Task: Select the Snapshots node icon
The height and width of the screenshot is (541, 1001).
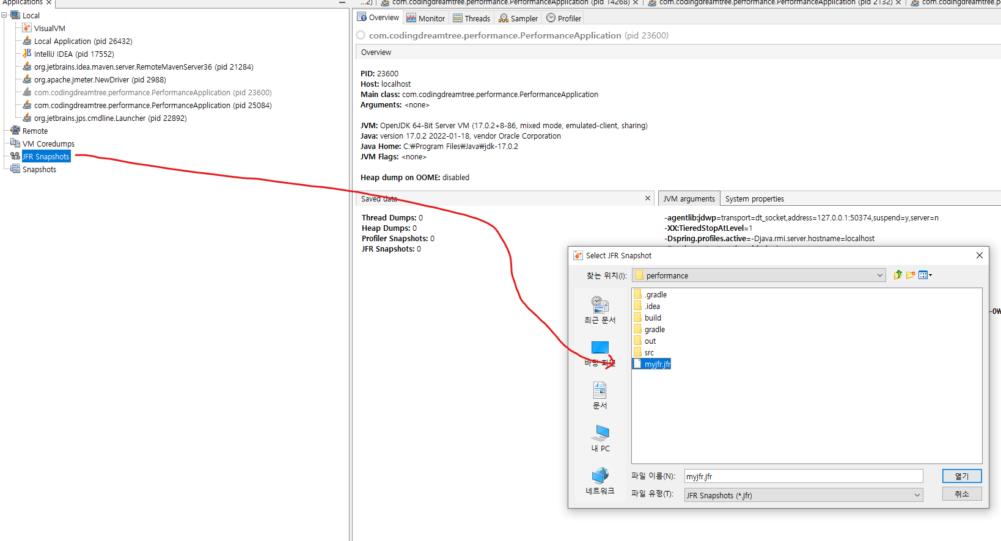Action: tap(15, 169)
